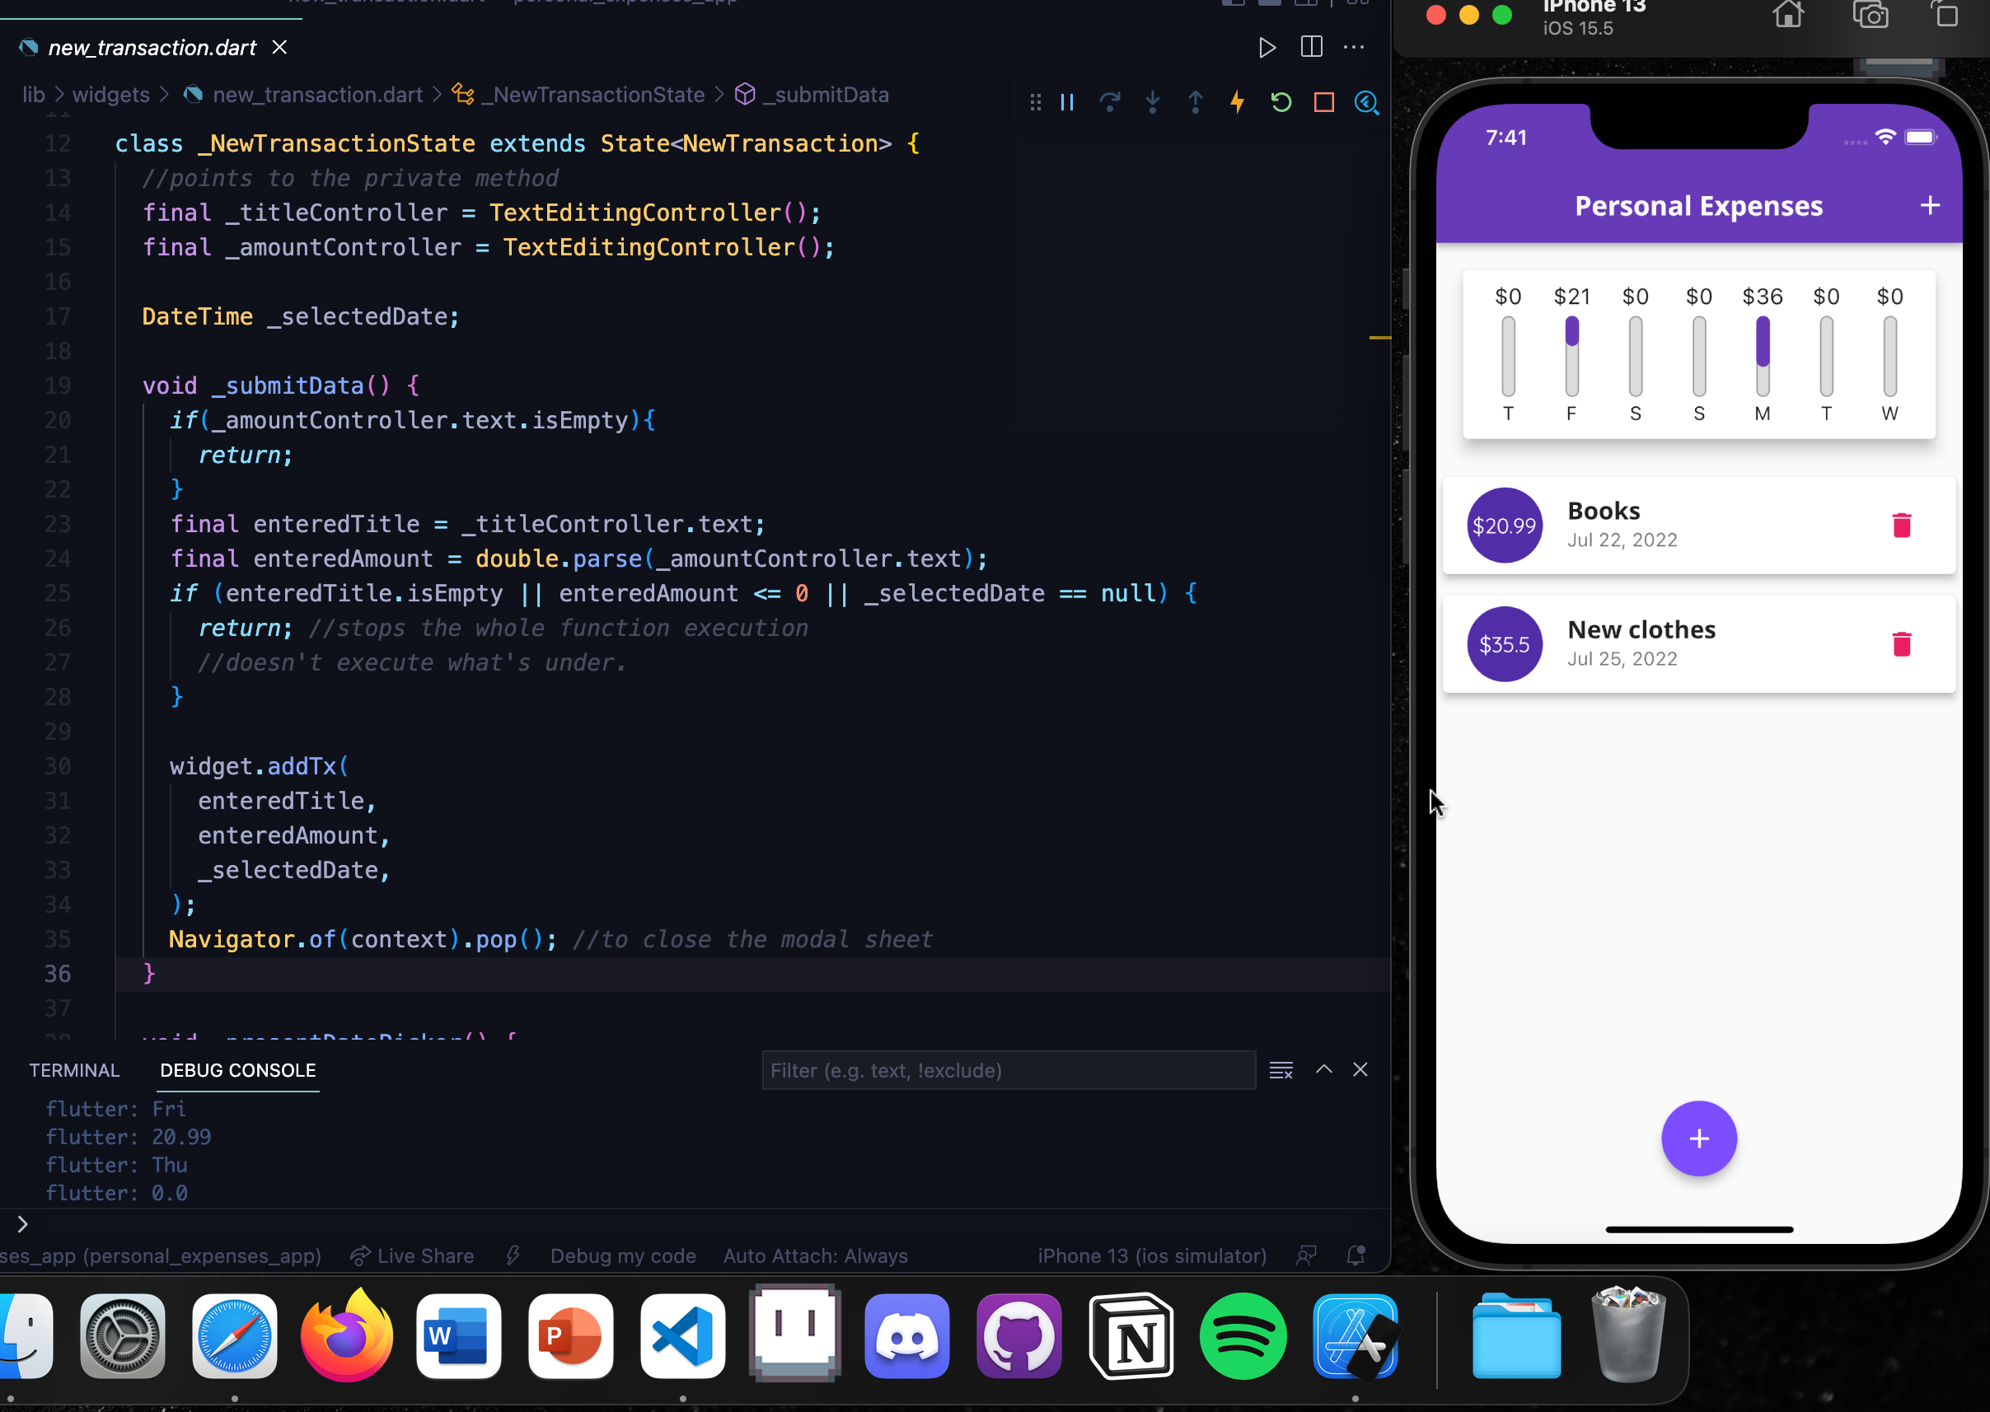This screenshot has width=1990, height=1412.
Task: Pause the running debugger
Action: pos(1066,103)
